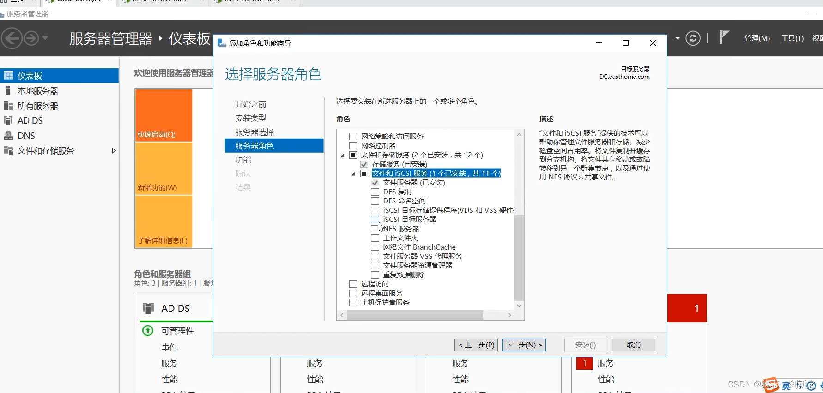Check 网络控制器 role

(x=353, y=146)
